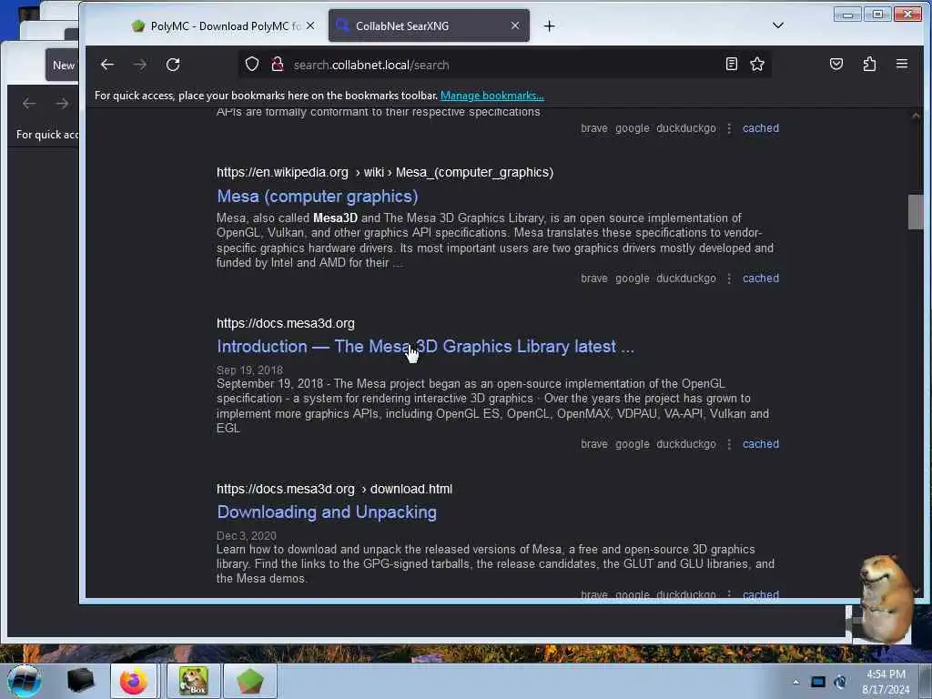Click the 'Dec 3, 2020' date text
This screenshot has height=699, width=932.
(246, 536)
